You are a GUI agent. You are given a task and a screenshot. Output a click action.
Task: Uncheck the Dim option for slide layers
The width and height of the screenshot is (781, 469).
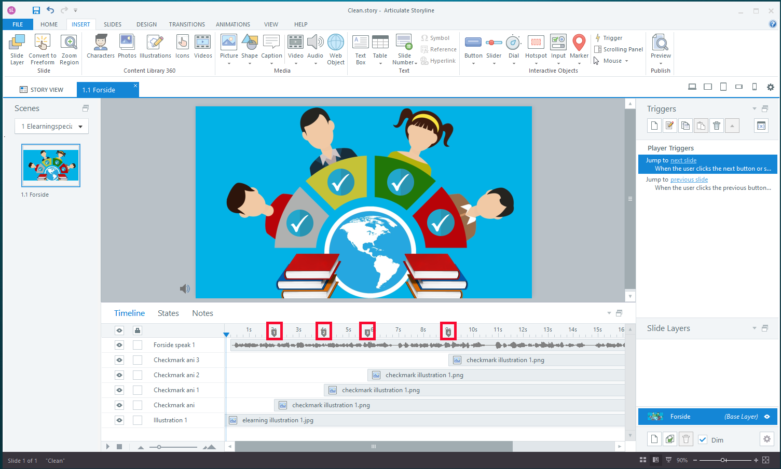point(703,439)
